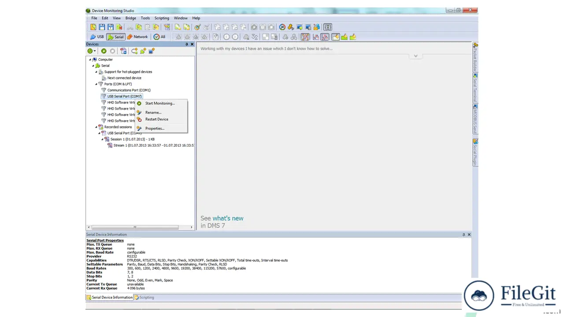Image resolution: width=564 pixels, height=317 pixels.
Task: Click the grey stop button in Devices toolbar
Action: 112,51
